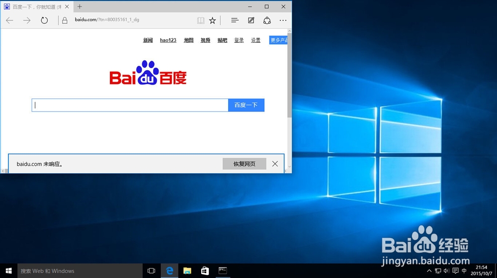Click the 百度一下 search button
This screenshot has height=278, width=497.
[247, 105]
